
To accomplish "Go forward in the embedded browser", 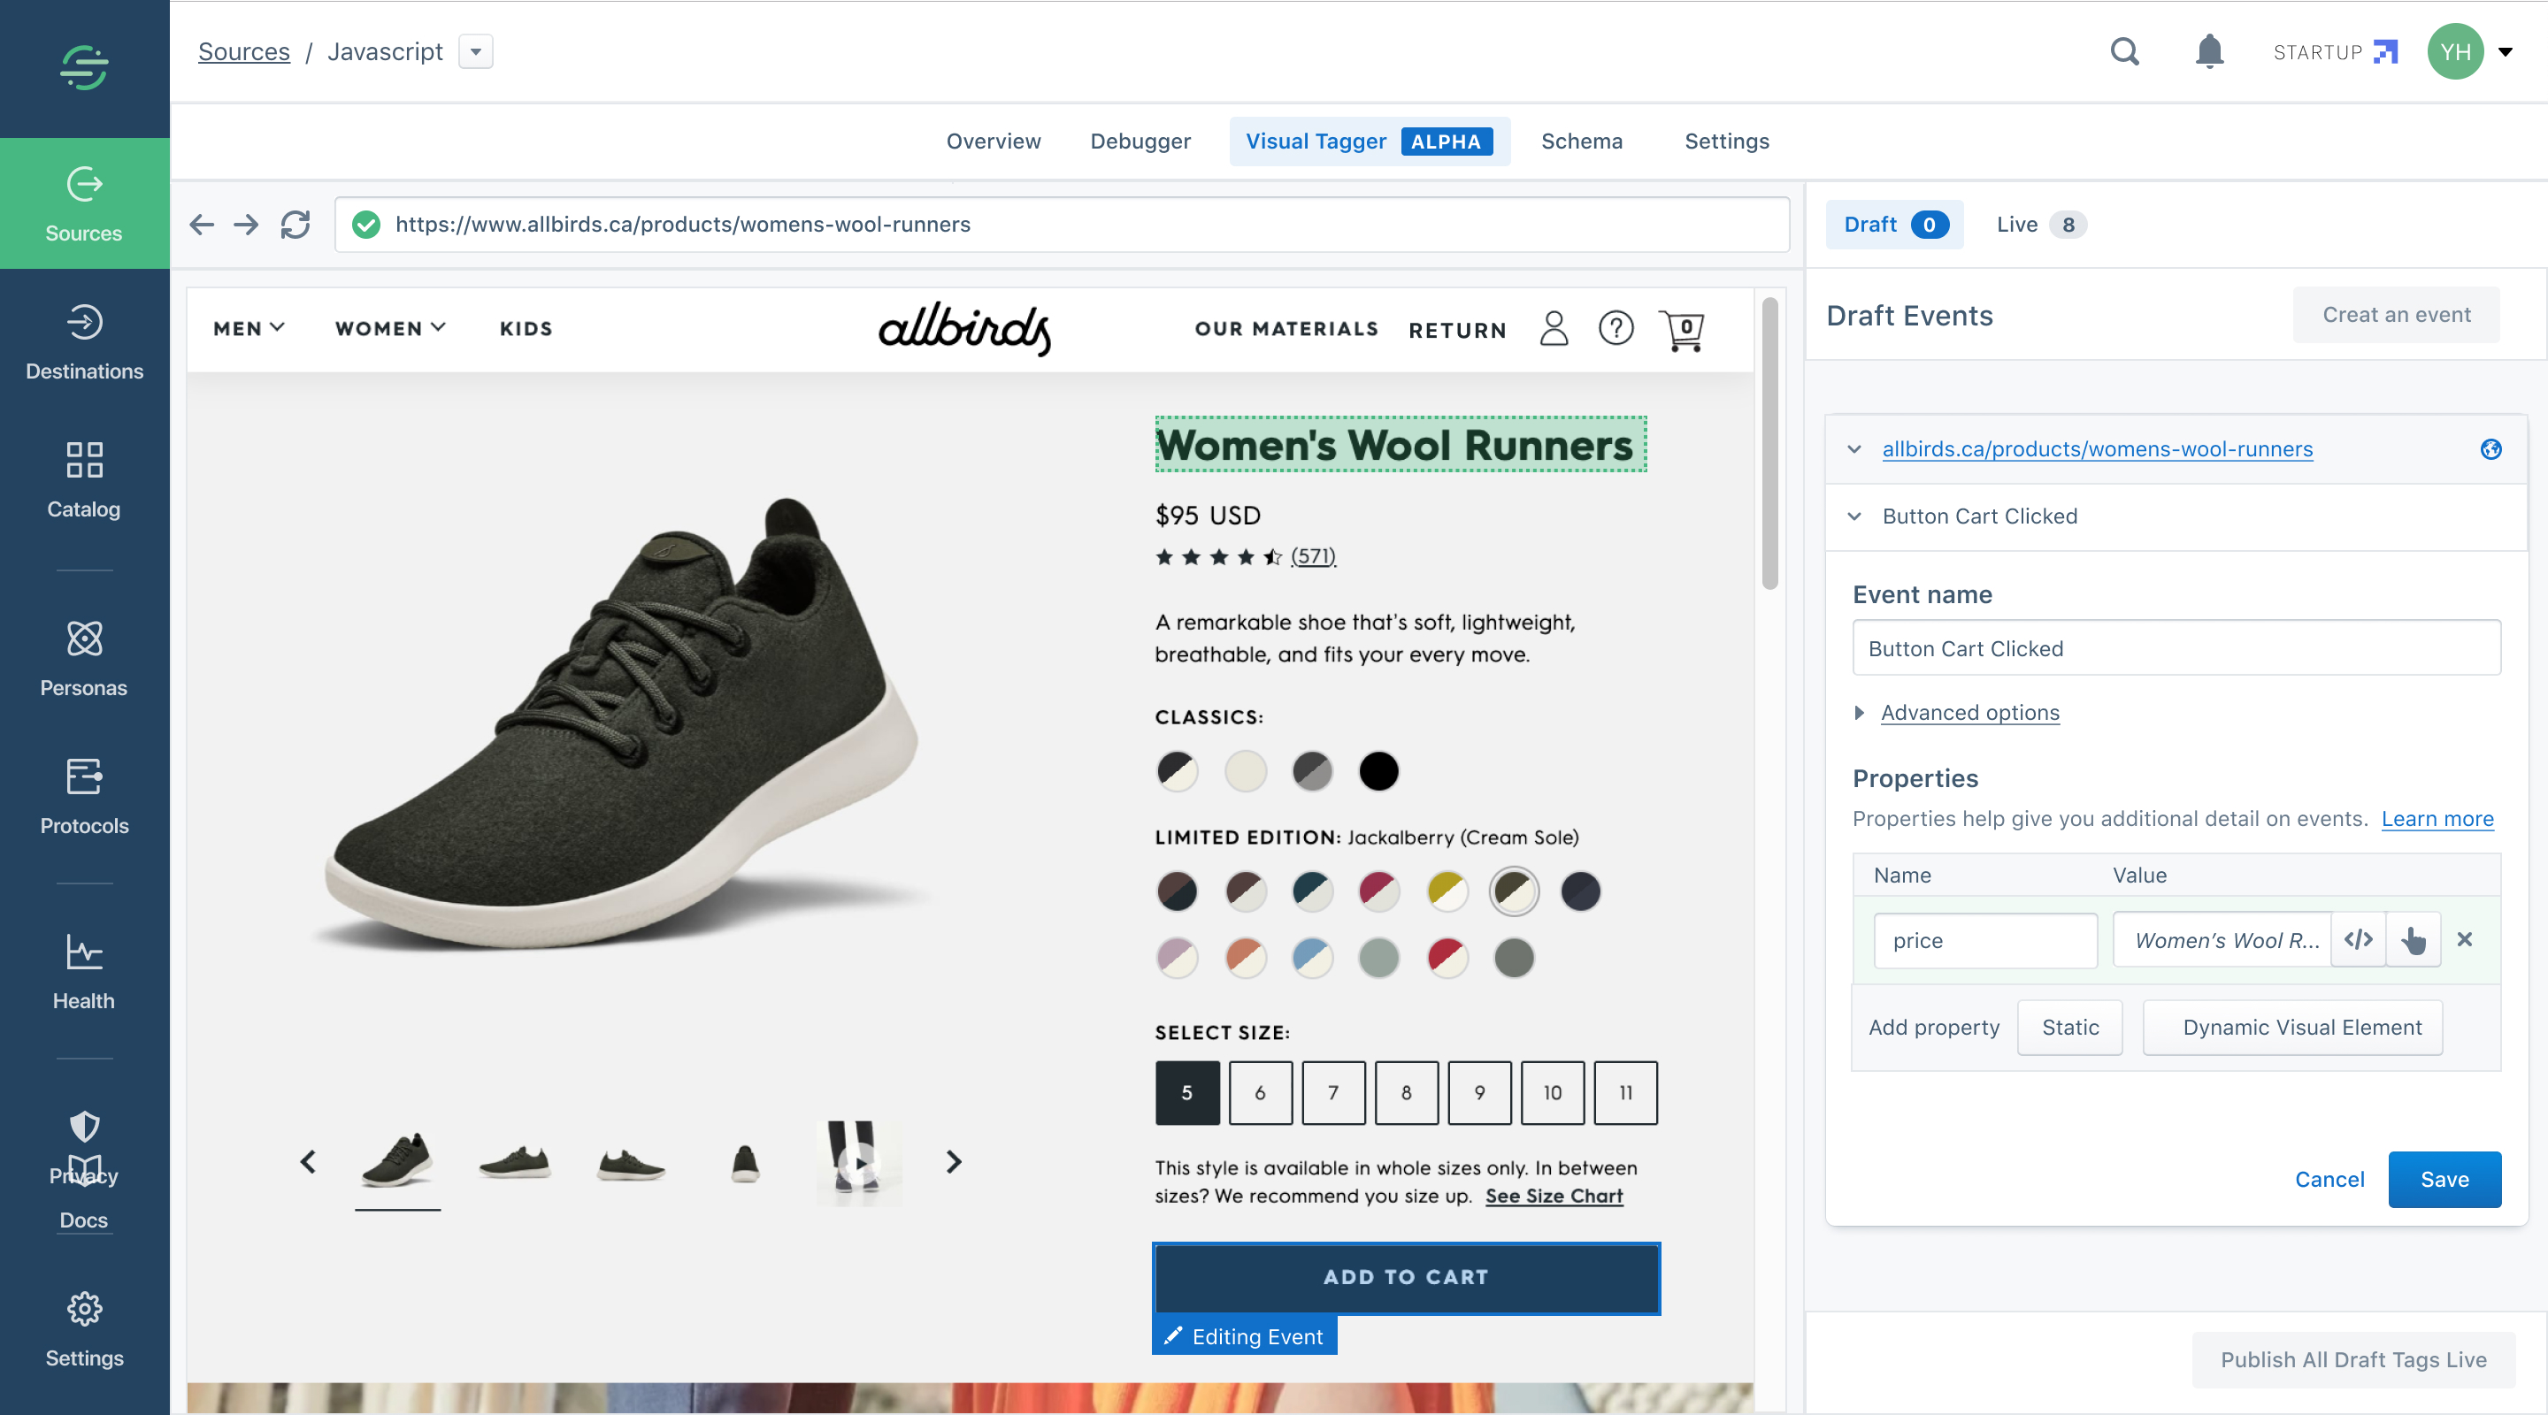I will coord(246,225).
